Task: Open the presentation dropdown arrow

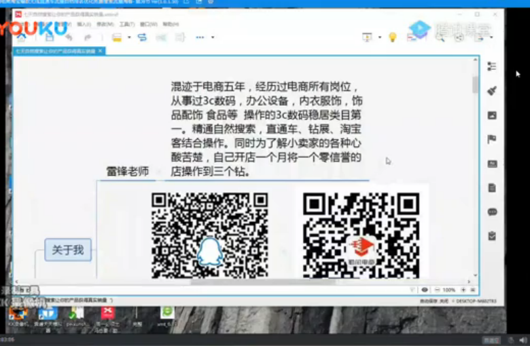Action: [x=380, y=37]
